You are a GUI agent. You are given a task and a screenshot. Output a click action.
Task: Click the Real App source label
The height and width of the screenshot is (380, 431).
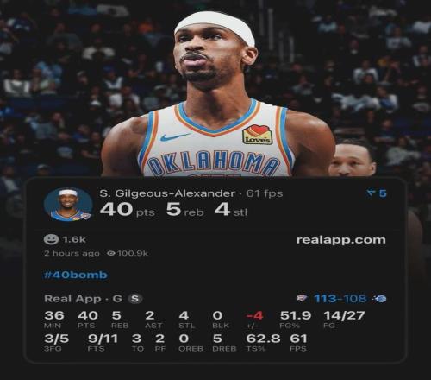pyautogui.click(x=72, y=299)
